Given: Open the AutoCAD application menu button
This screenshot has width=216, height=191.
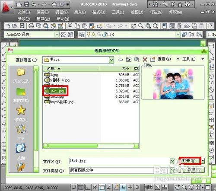Looking at the screenshot, I should pos(7,7).
